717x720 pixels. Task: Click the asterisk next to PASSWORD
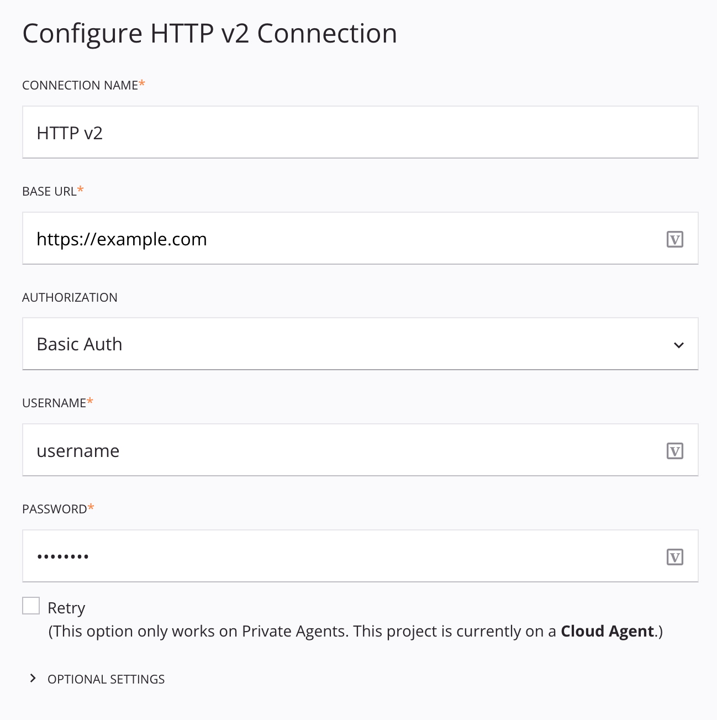click(x=91, y=507)
